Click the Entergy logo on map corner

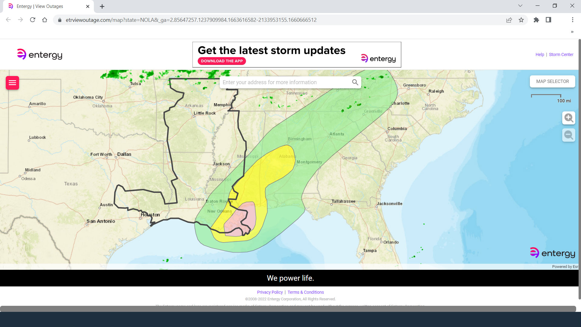(553, 253)
